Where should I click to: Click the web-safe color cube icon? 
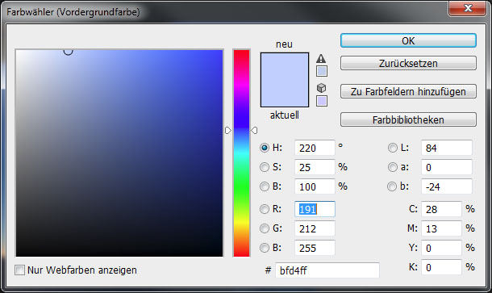(321, 88)
